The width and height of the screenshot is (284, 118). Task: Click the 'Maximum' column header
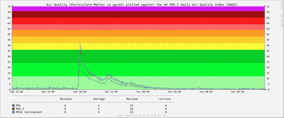pyautogui.click(x=132, y=99)
